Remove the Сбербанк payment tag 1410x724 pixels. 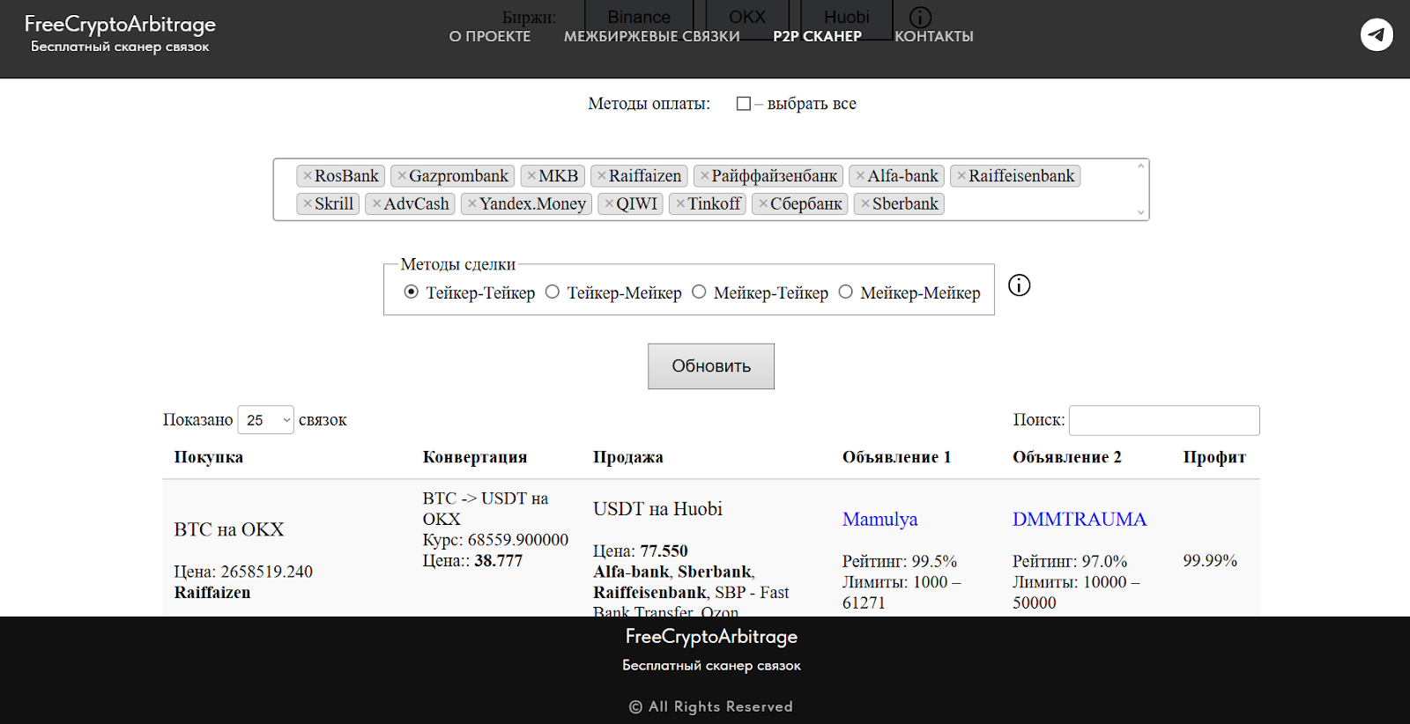[763, 204]
